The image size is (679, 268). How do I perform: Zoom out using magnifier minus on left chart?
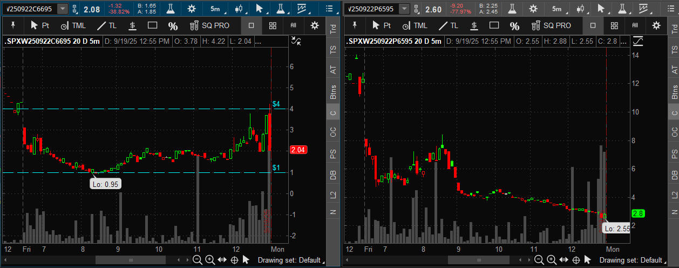tap(198, 260)
